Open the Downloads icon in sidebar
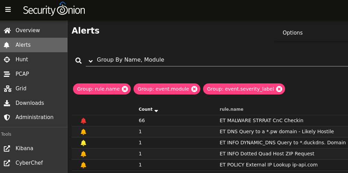This screenshot has height=173, width=348. click(7, 103)
